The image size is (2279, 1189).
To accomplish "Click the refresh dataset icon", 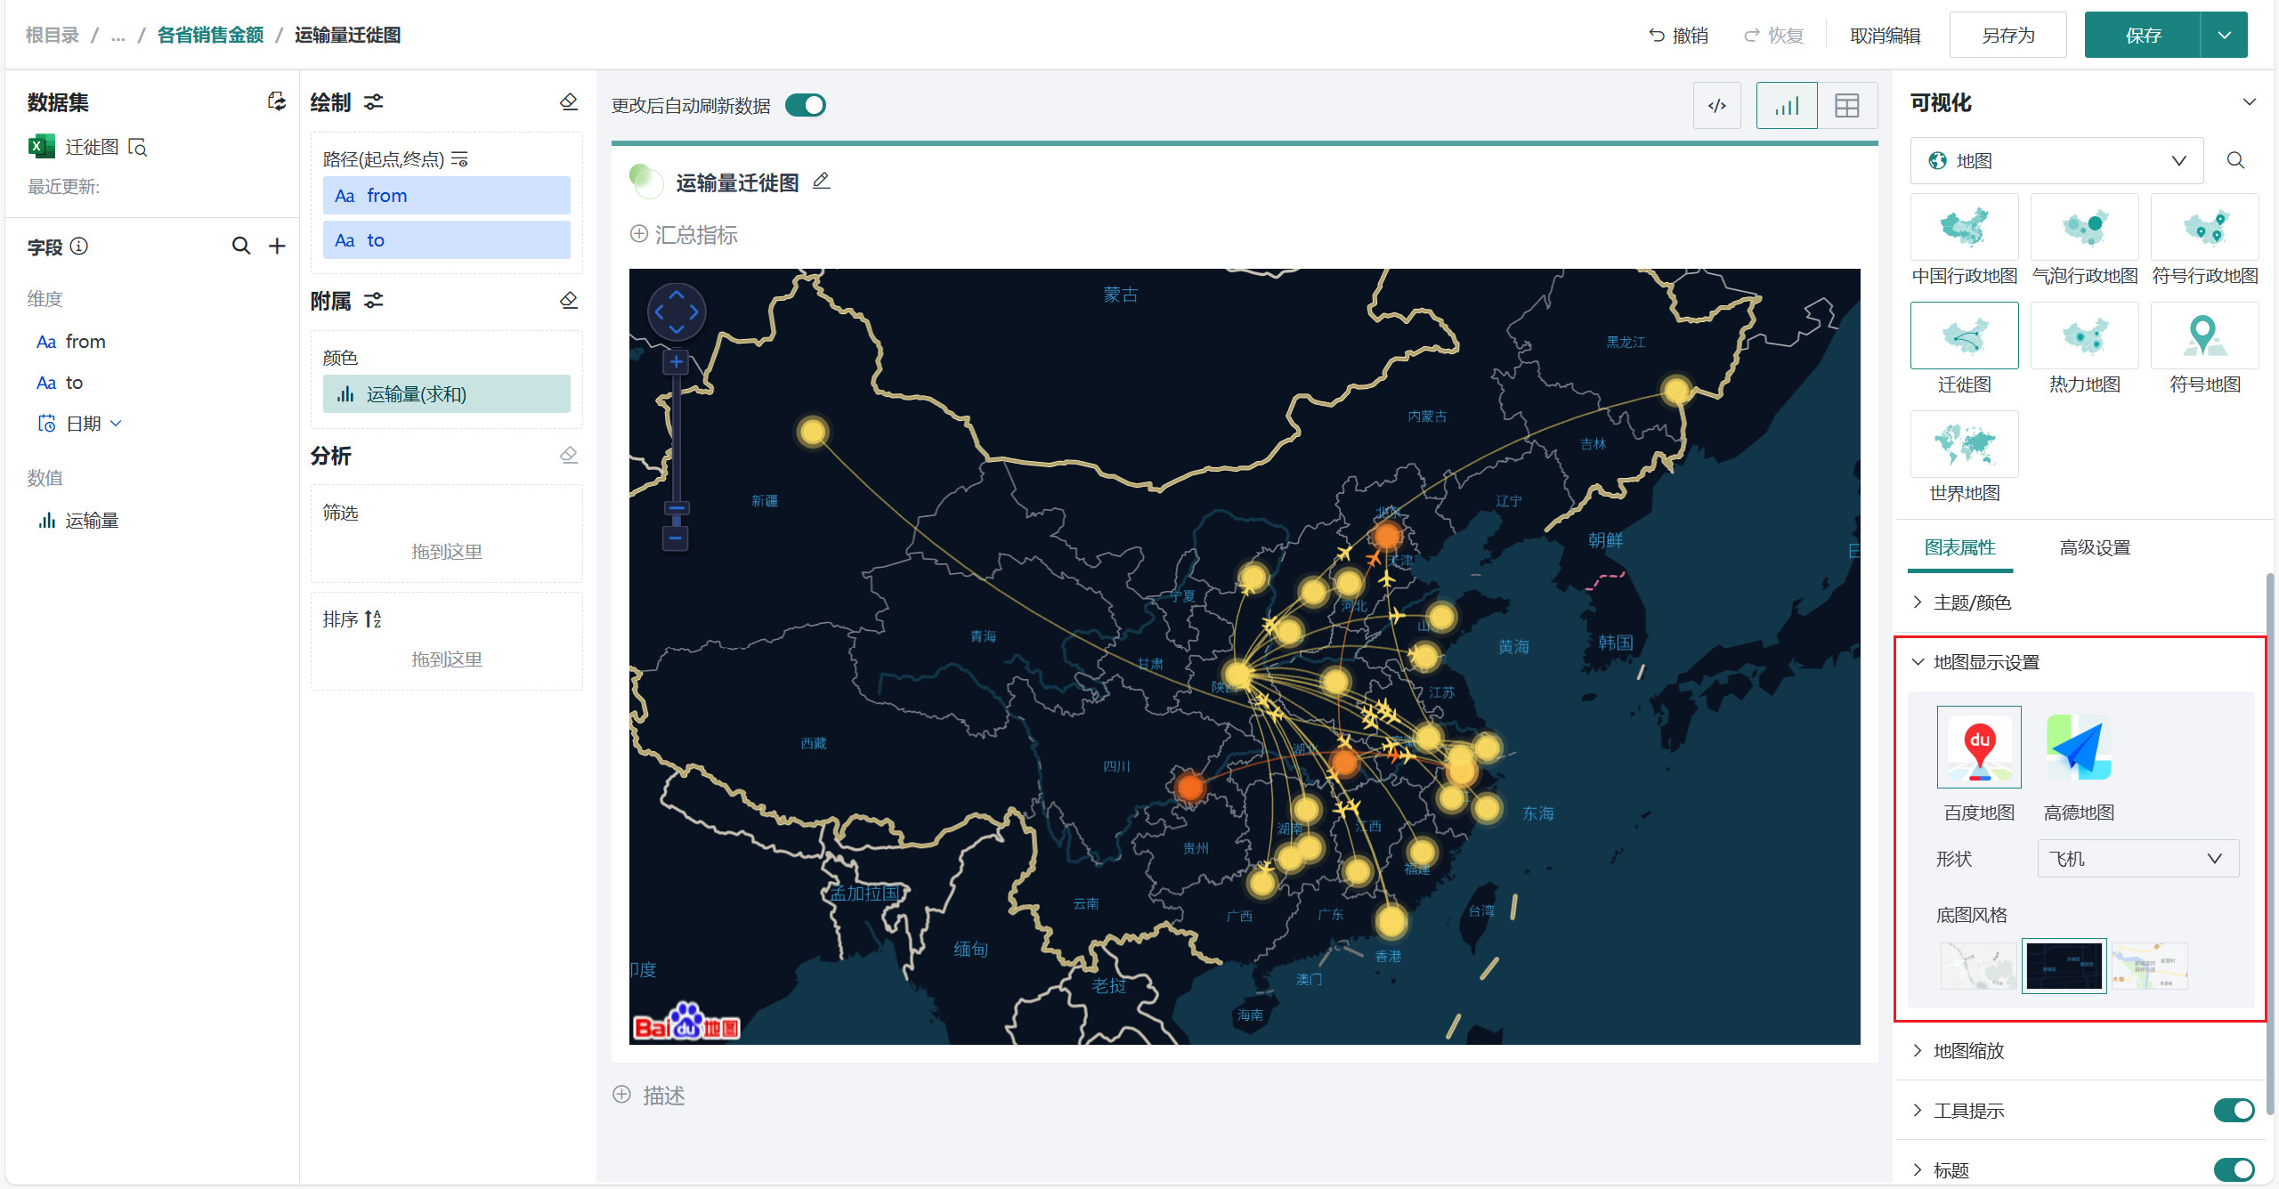I will point(277,101).
